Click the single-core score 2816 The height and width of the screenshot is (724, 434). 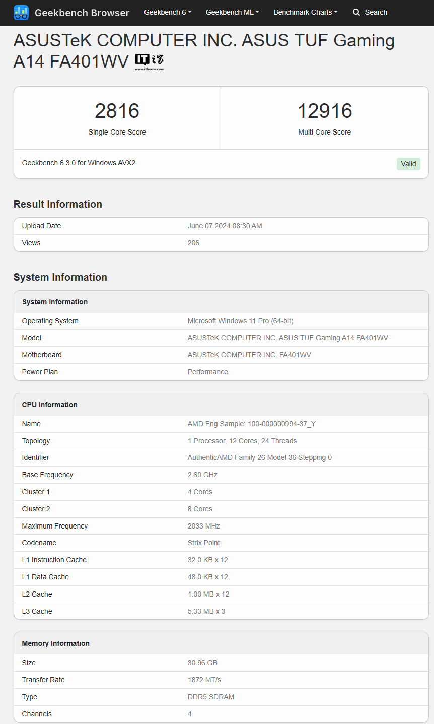117,111
